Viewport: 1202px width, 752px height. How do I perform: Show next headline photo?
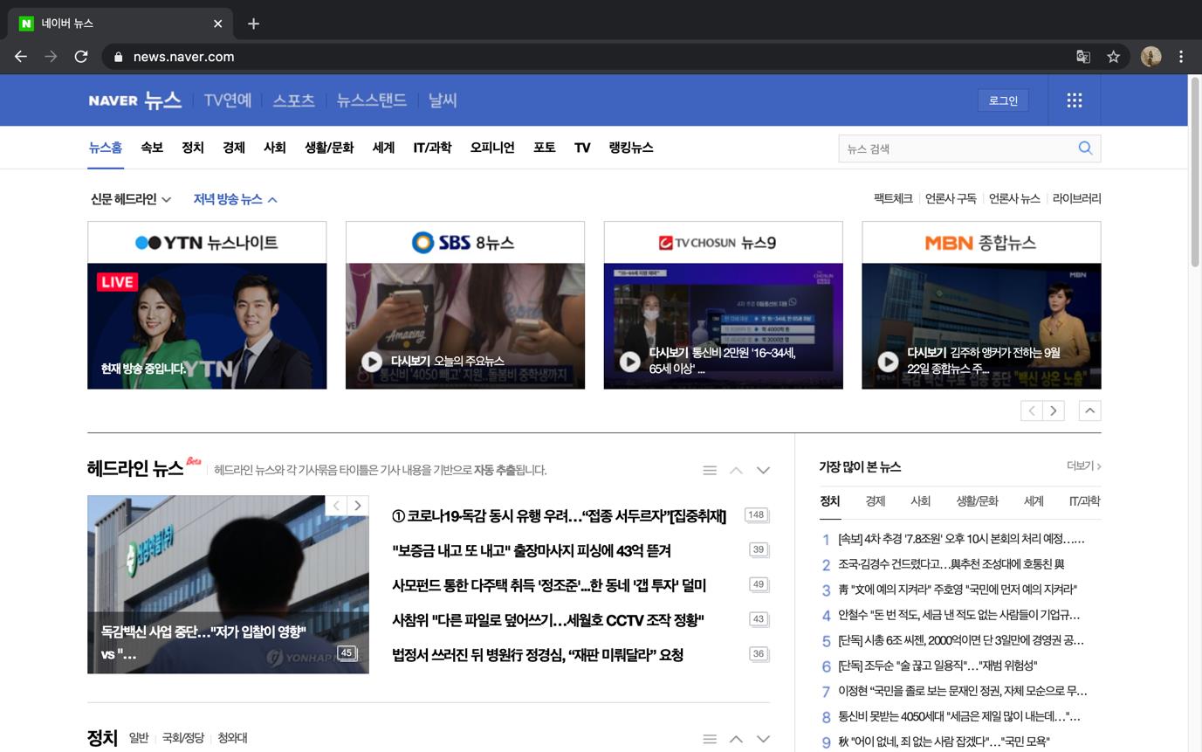[358, 506]
